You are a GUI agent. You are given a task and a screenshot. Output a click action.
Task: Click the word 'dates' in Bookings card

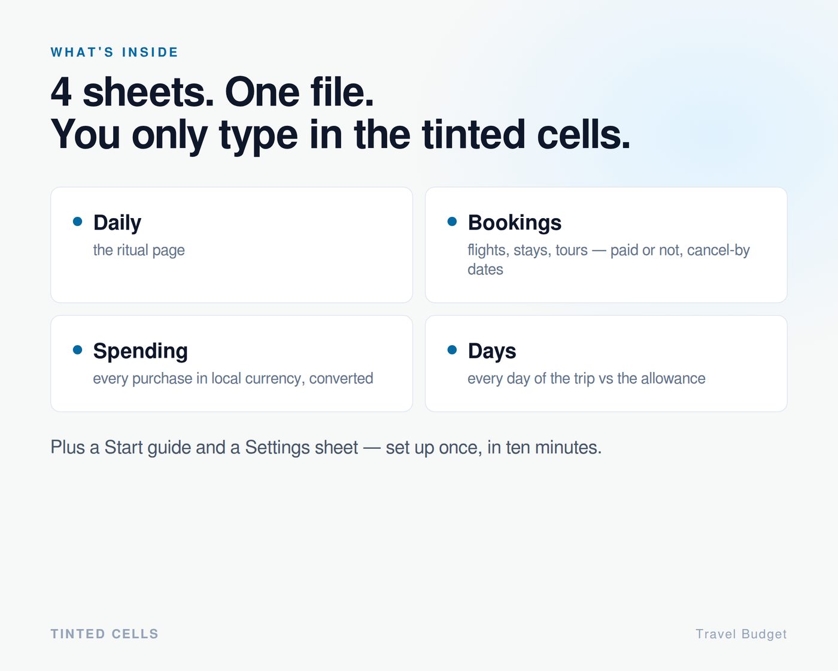485,270
